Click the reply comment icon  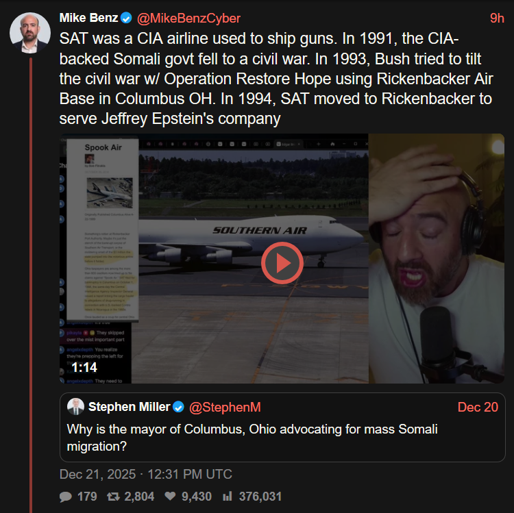click(x=66, y=497)
